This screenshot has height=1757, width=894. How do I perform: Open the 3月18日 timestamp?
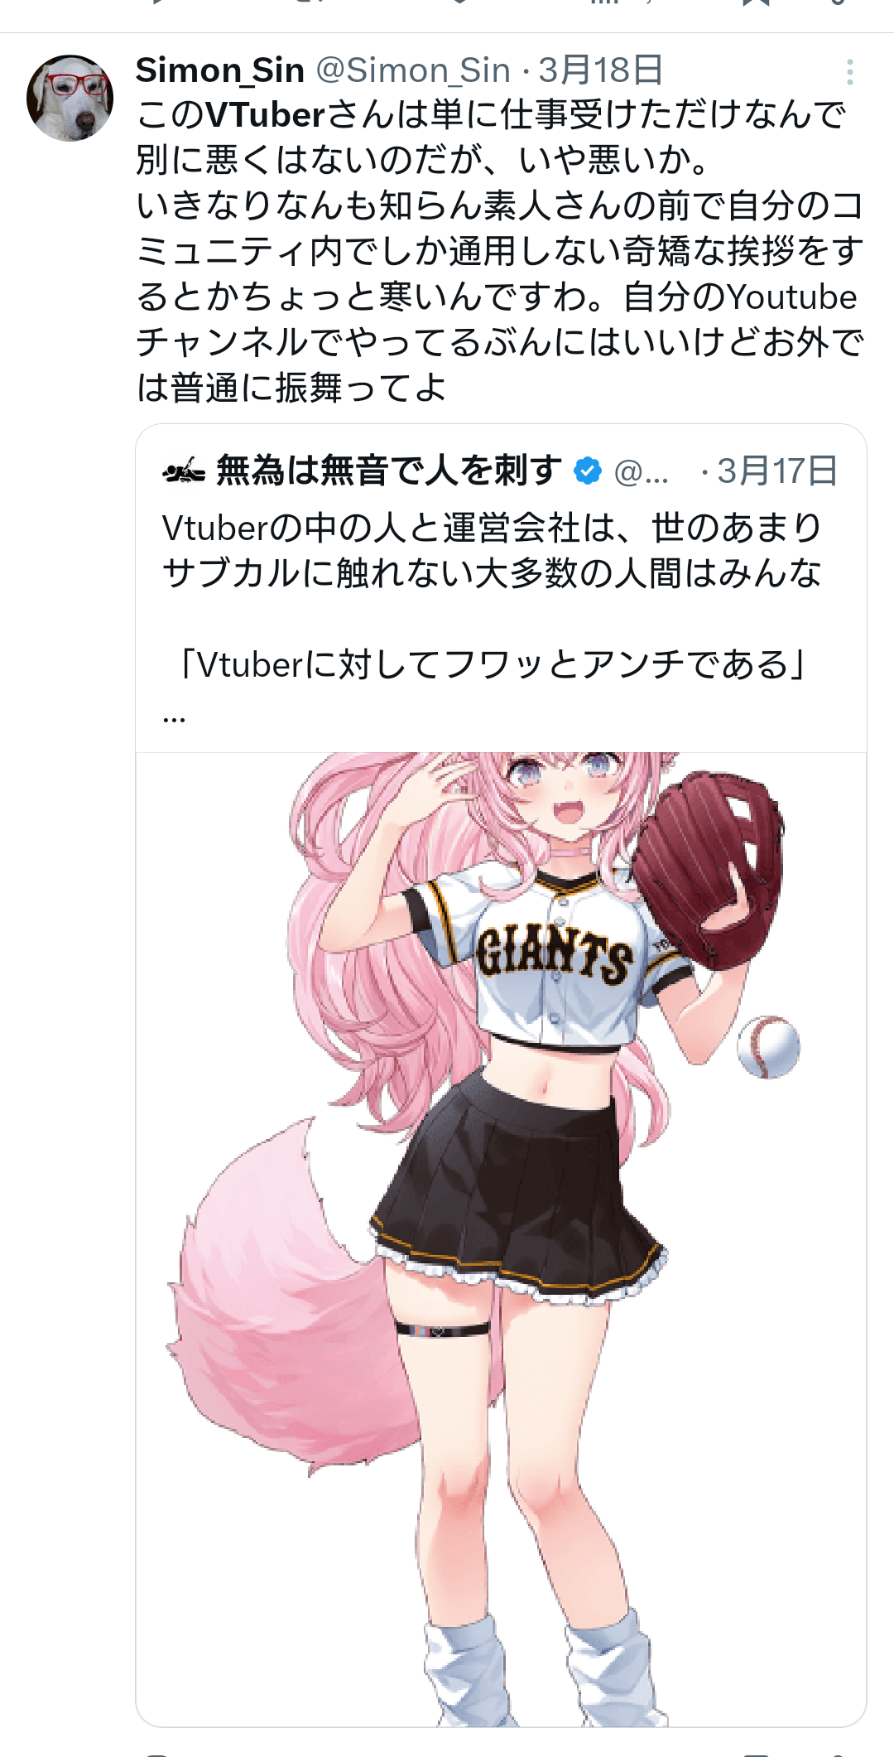(x=601, y=70)
